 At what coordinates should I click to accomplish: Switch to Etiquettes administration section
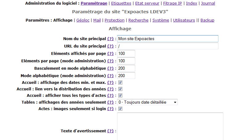coord(121,3)
